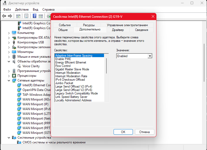Open the Действие menu

coord(22,9)
